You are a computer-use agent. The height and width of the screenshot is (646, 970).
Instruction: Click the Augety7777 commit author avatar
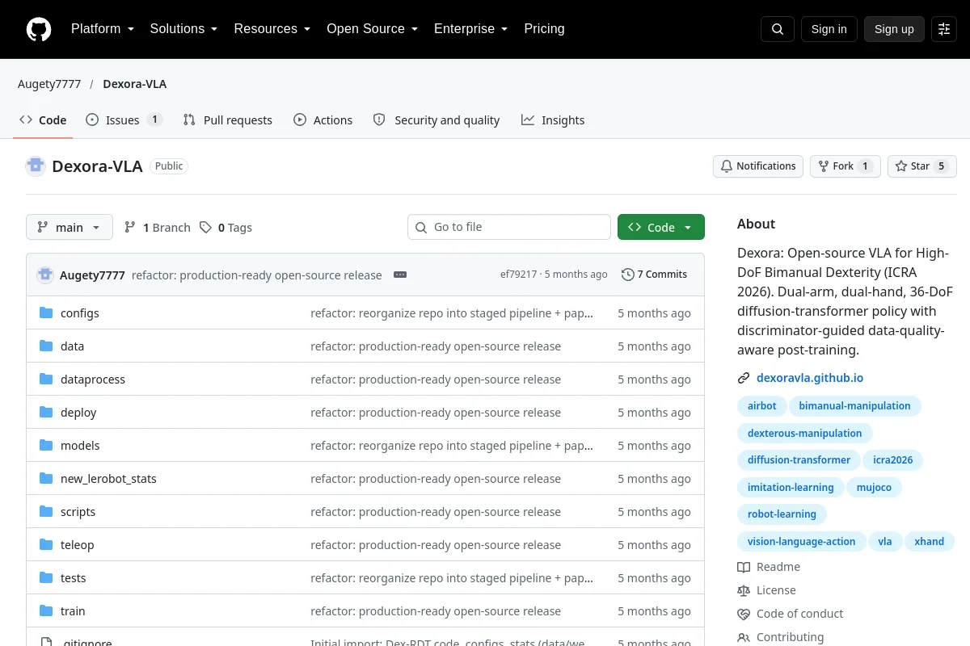(45, 275)
